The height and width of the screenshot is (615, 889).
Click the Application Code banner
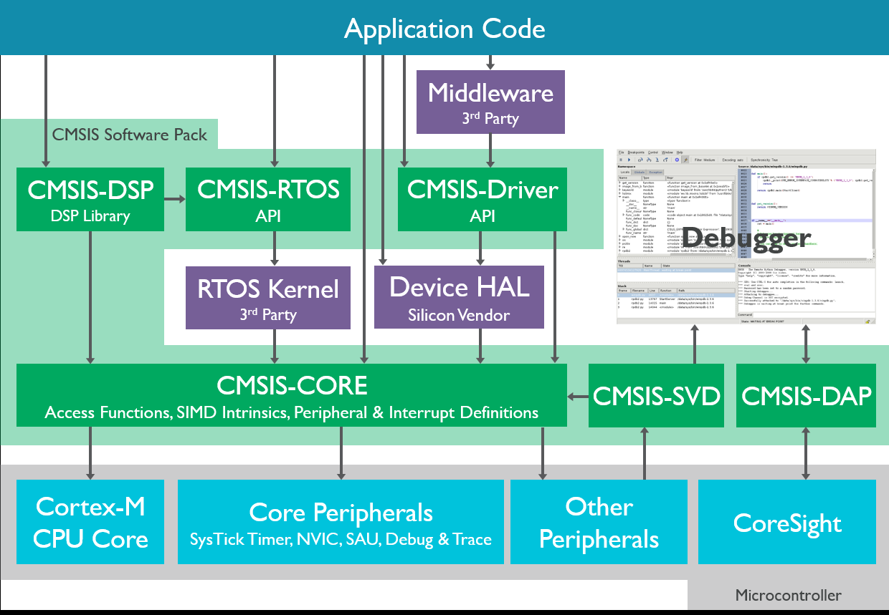[x=444, y=29]
